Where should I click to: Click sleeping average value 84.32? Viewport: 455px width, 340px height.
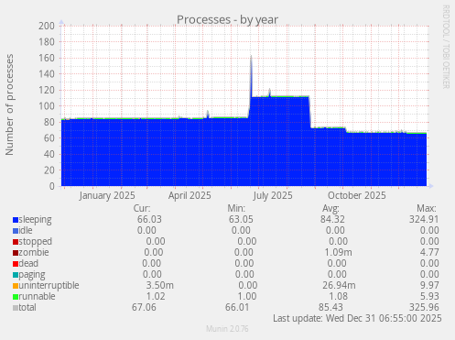332,219
